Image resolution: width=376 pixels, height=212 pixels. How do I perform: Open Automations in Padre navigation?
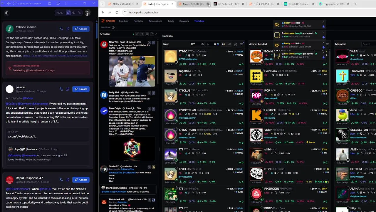coord(155,21)
